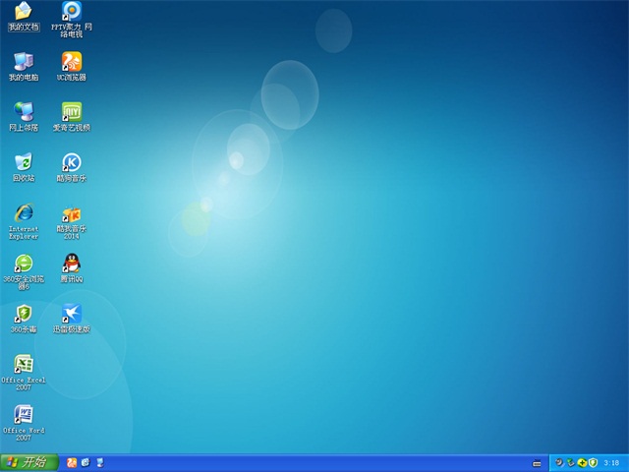629x472 pixels.
Task: Click the PPTV聚力 网络电视 shortcut
Action: pos(71,12)
